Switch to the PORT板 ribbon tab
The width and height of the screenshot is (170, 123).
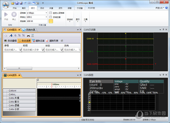92,8
